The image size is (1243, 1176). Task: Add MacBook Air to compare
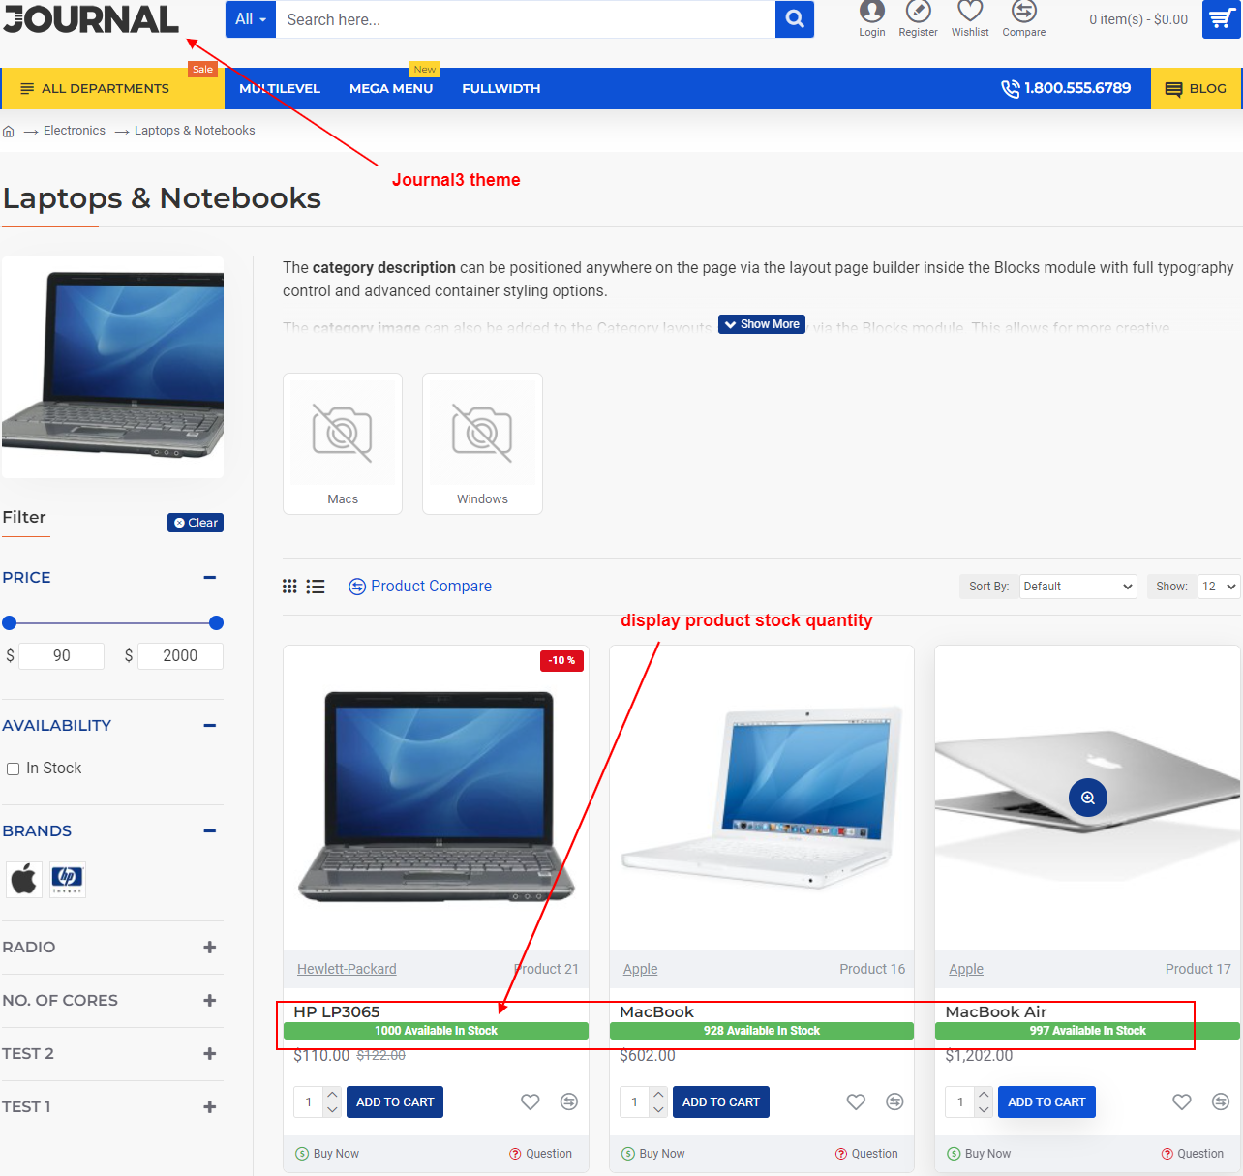[1221, 1101]
